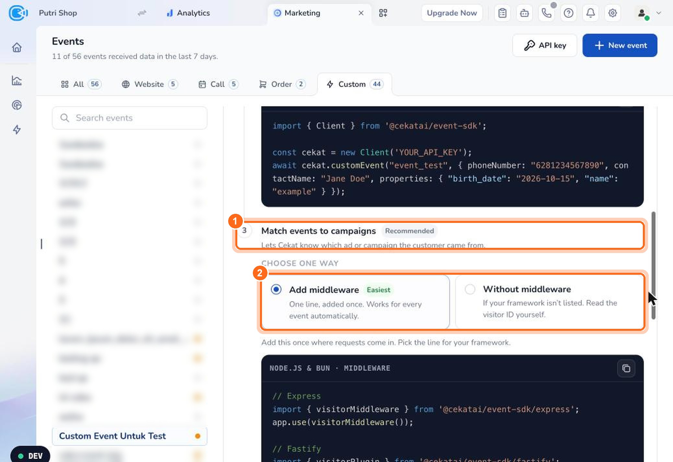Select Custom Event Untuk Test row

coord(130,436)
